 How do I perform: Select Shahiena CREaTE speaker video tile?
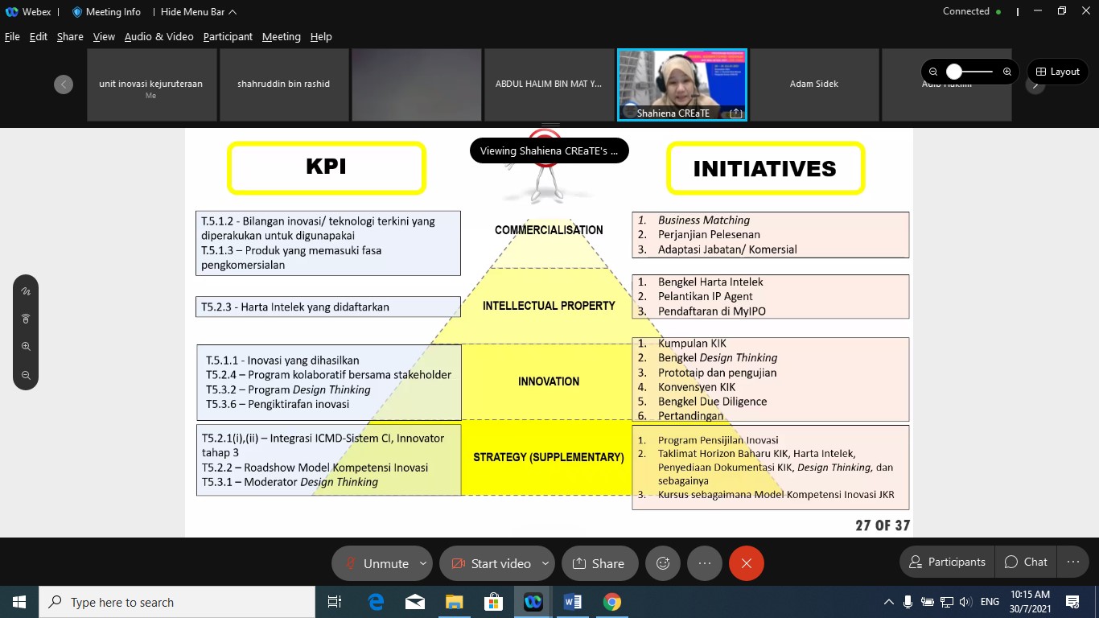pos(682,84)
